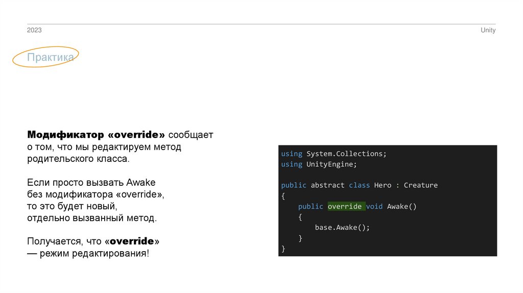Screen dimensions: 523x293
Task: Click the "base.Awake();" code line
Action: pos(342,228)
